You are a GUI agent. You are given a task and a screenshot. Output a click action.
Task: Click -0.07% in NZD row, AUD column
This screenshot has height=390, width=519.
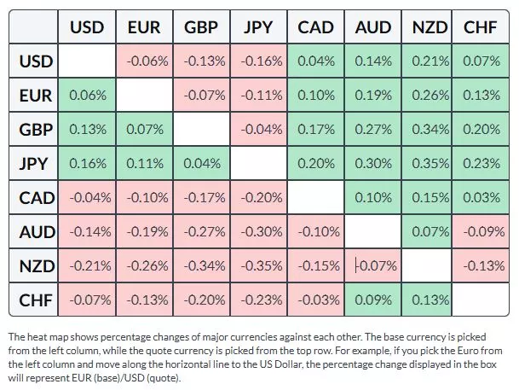tap(376, 265)
